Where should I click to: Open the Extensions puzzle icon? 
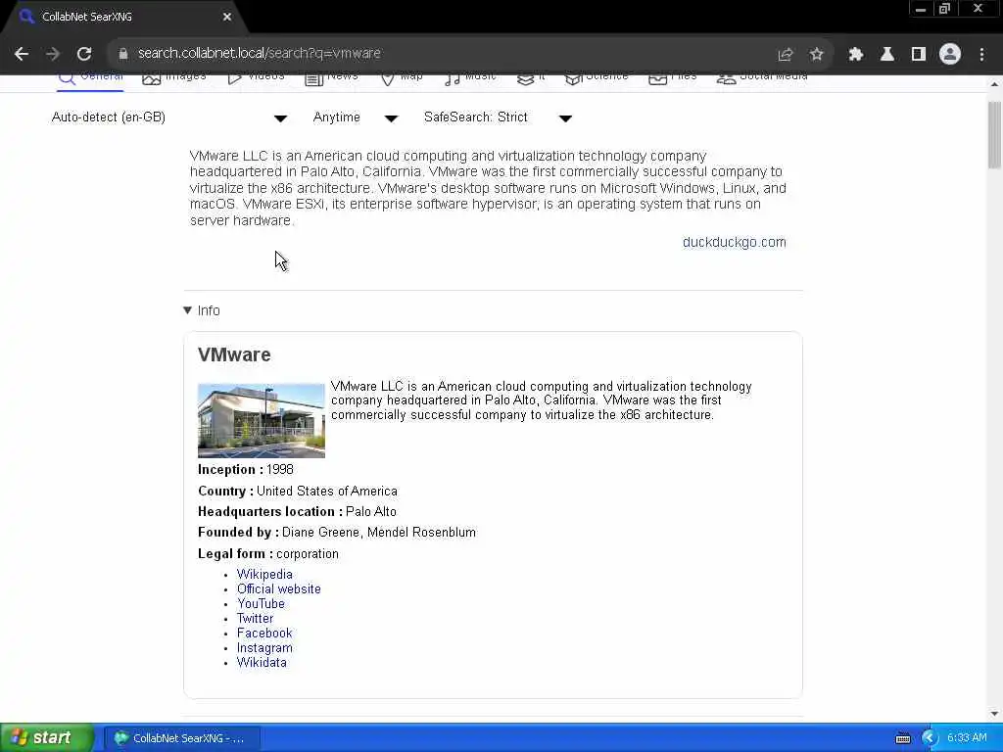856,55
